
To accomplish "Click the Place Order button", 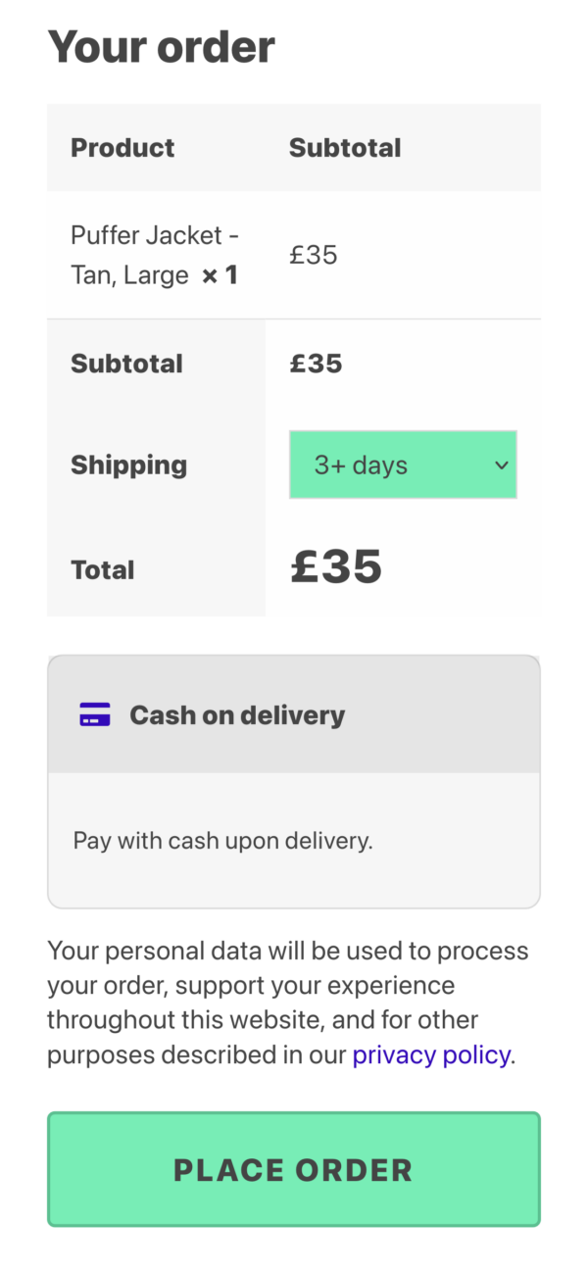I will pos(293,1169).
